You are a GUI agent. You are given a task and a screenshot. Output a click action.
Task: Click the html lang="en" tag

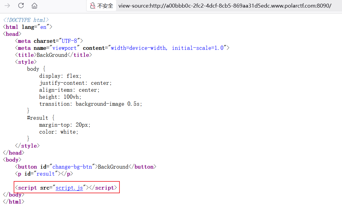[28, 27]
